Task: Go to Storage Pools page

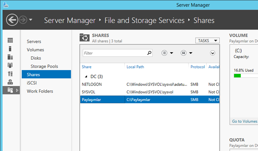Action: tap(44, 66)
